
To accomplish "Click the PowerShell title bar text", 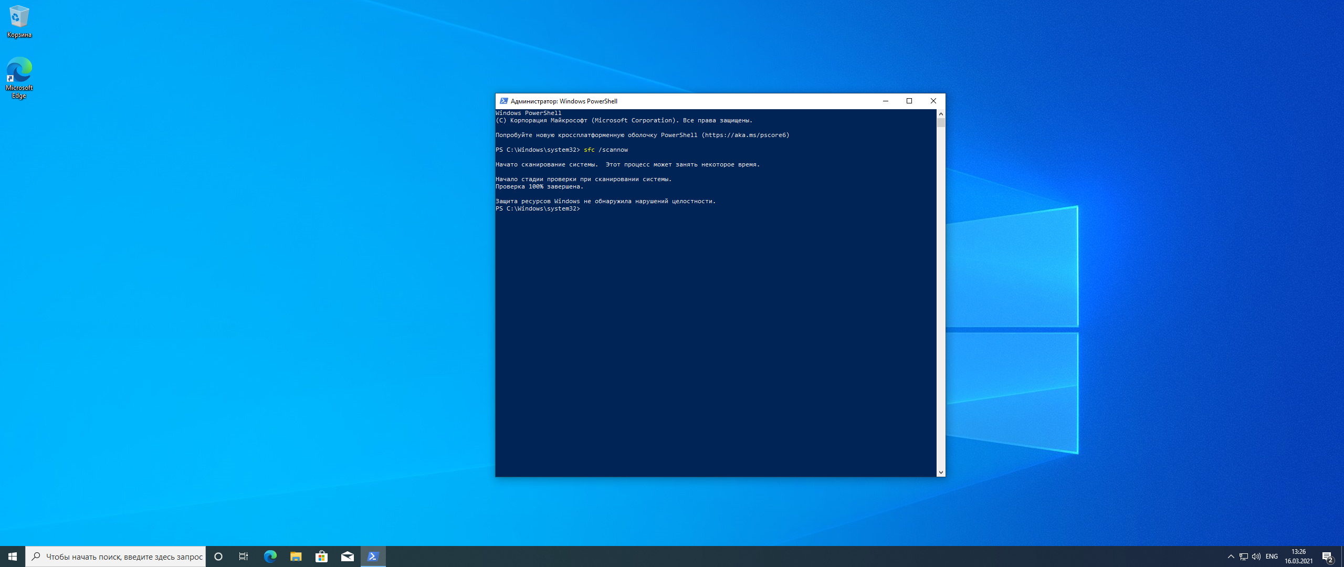I will click(564, 101).
